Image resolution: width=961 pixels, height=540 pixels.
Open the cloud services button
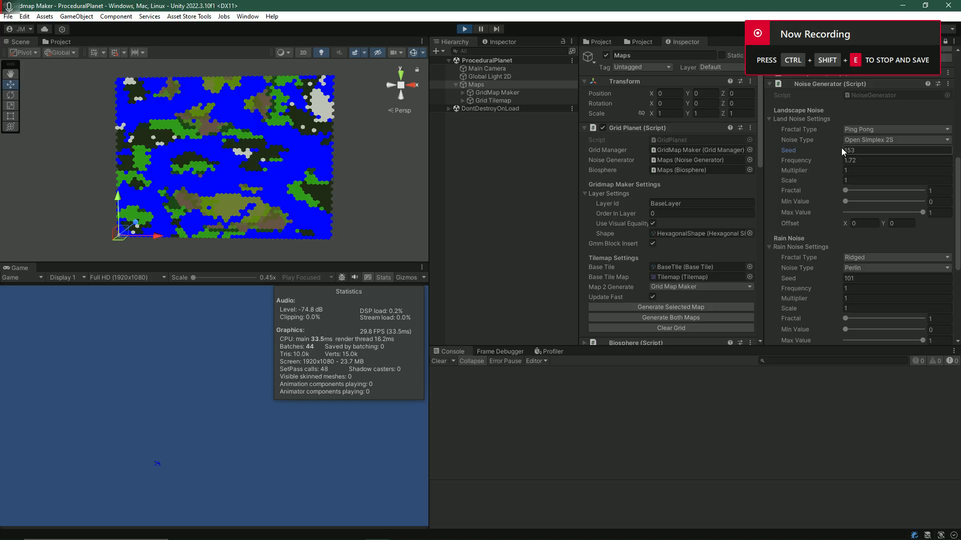(x=44, y=29)
